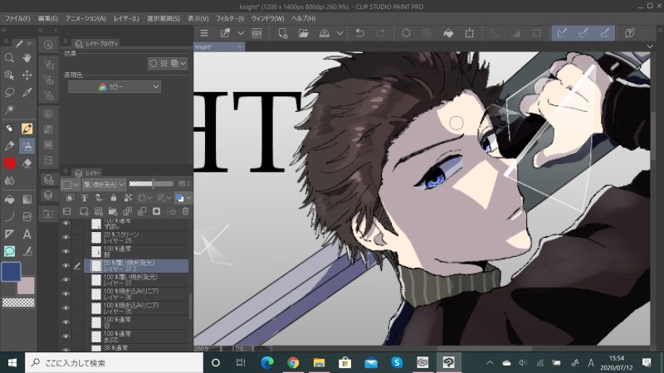
Task: Click the New file icon in command bar
Action: pyautogui.click(x=283, y=33)
